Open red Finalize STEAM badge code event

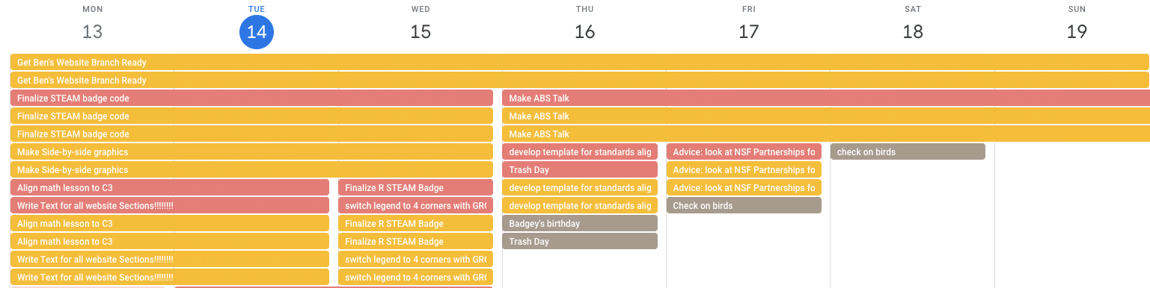[x=251, y=98]
